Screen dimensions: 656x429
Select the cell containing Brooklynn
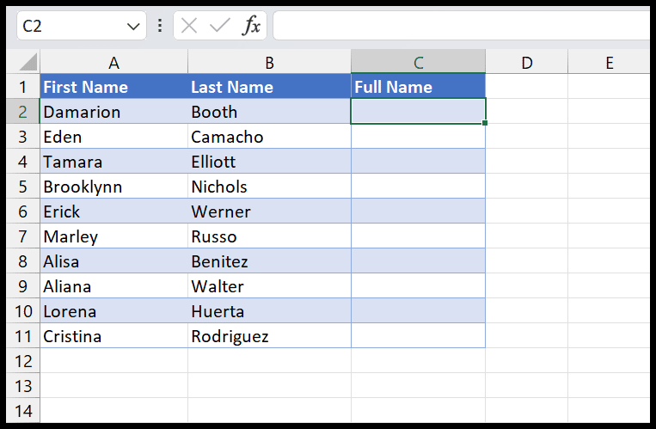(113, 187)
